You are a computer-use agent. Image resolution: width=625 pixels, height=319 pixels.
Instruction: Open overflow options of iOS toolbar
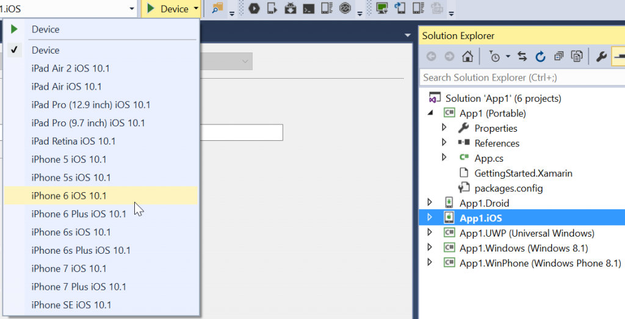pos(451,14)
